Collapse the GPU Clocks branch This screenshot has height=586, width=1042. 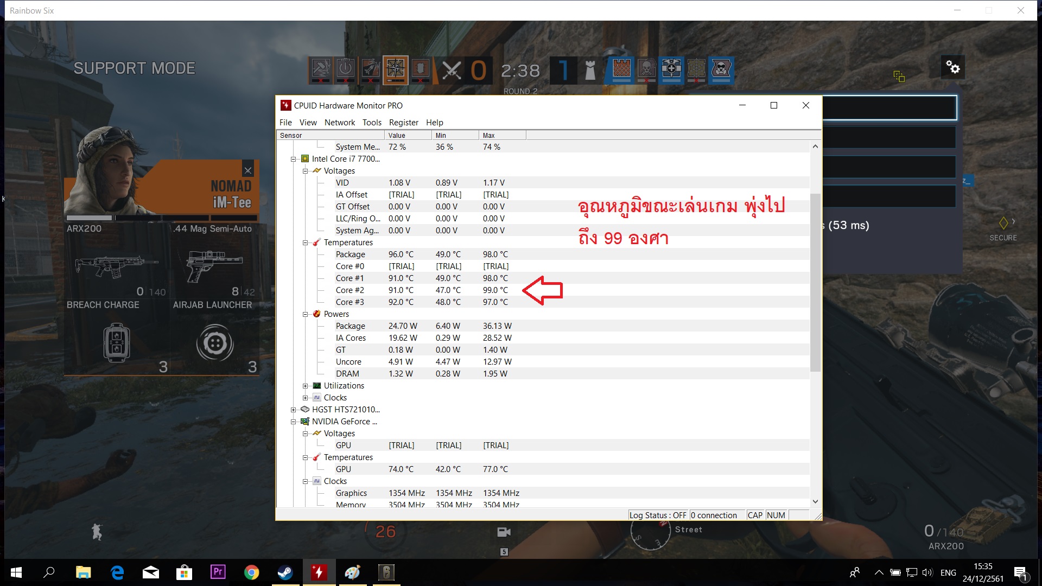coord(305,481)
